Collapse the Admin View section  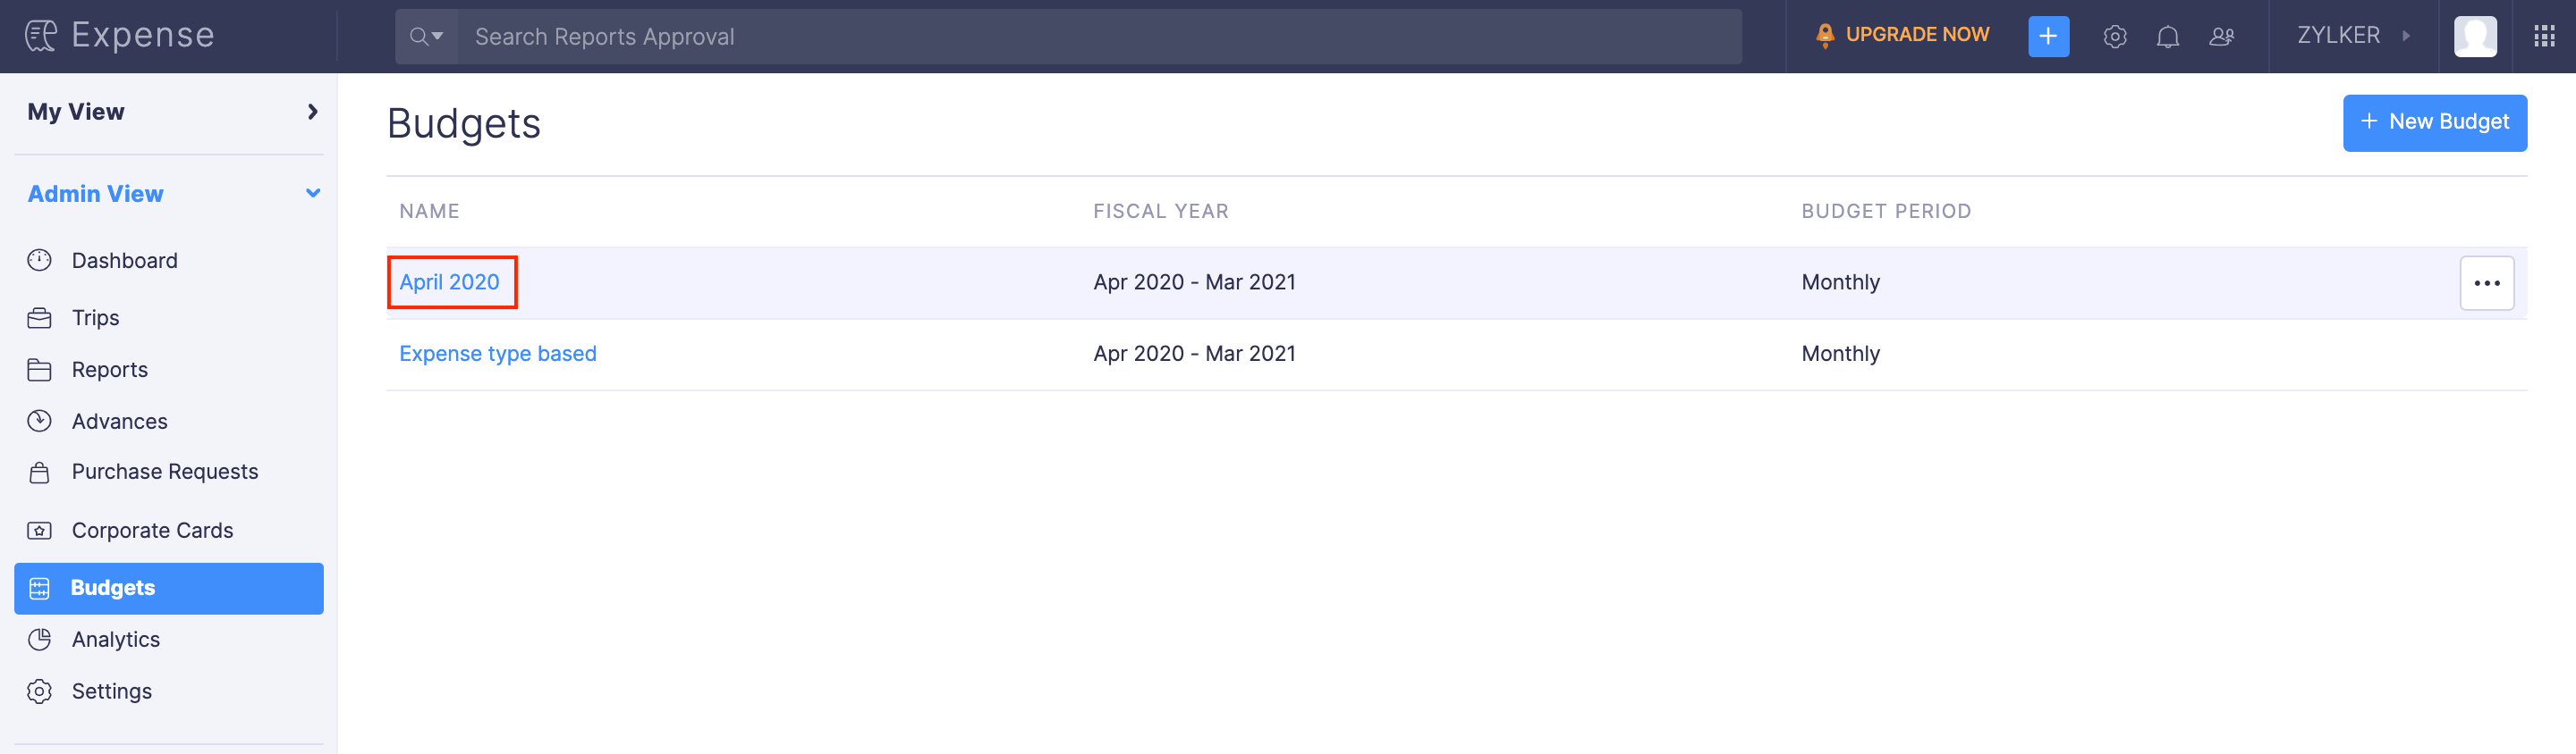click(312, 194)
